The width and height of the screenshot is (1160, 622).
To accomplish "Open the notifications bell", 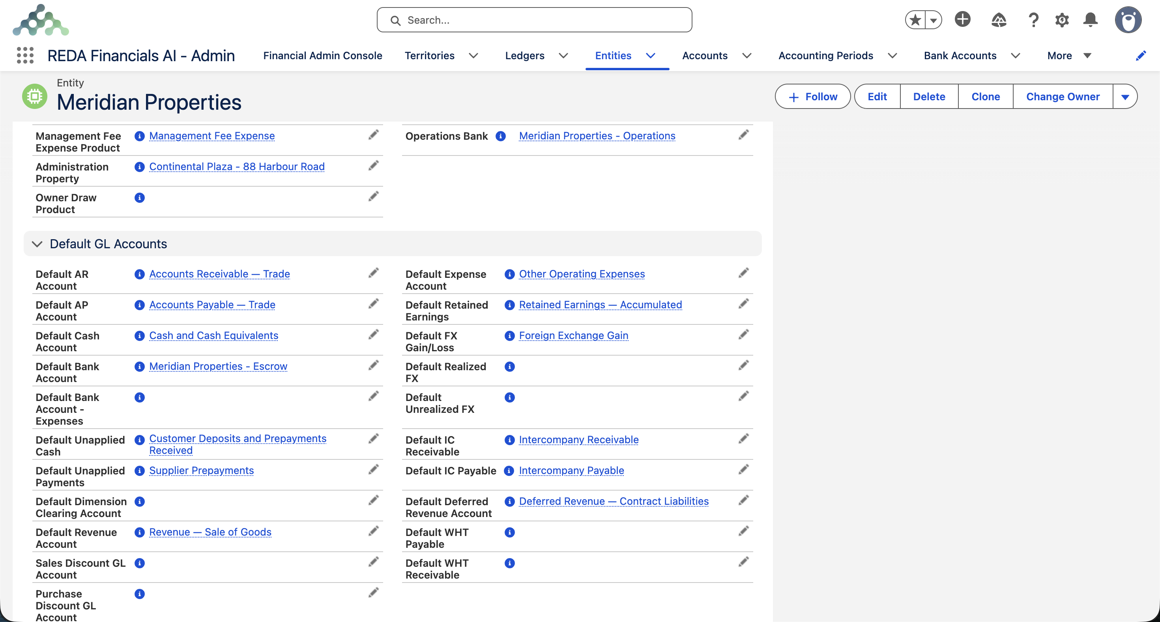I will pos(1090,20).
